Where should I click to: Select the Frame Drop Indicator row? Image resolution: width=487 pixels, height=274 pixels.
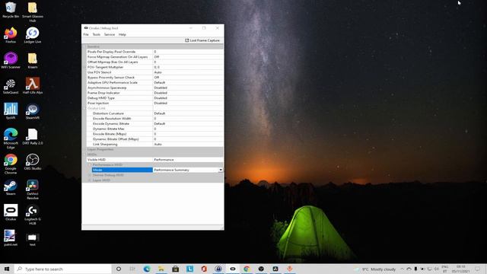154,93
